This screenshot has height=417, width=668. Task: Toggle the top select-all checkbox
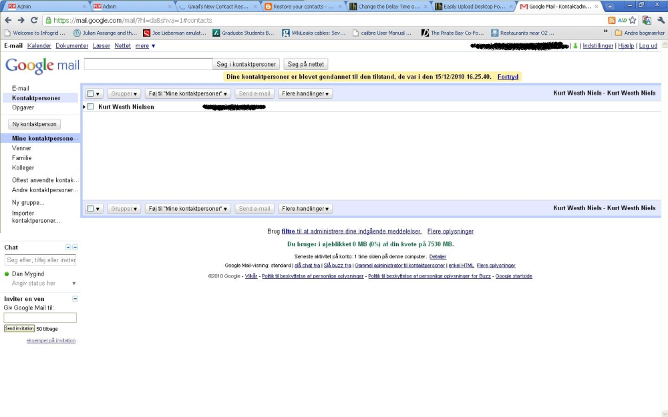pyautogui.click(x=90, y=93)
